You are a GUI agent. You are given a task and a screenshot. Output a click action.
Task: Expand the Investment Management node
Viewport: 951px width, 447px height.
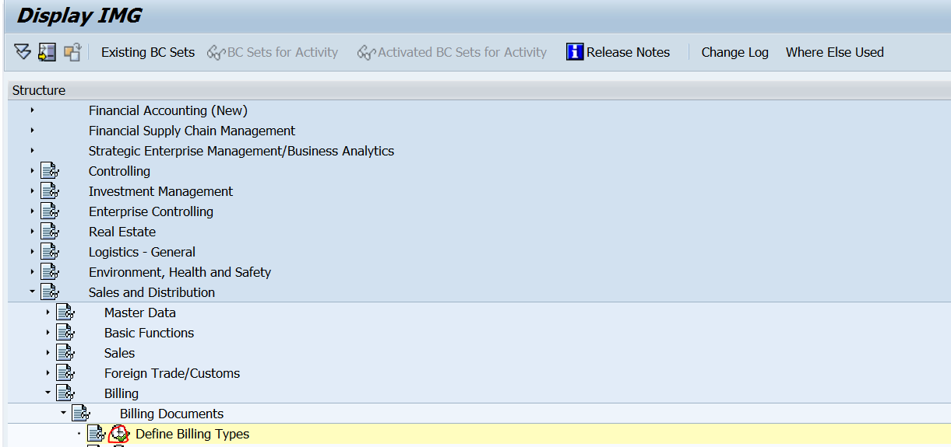[32, 191]
